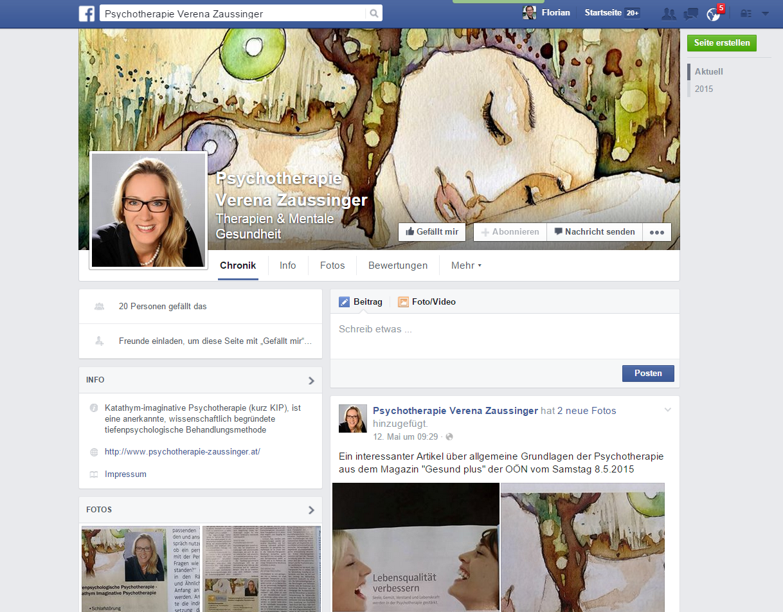
Task: Click 20 Personen gefällt das
Action: coord(163,307)
